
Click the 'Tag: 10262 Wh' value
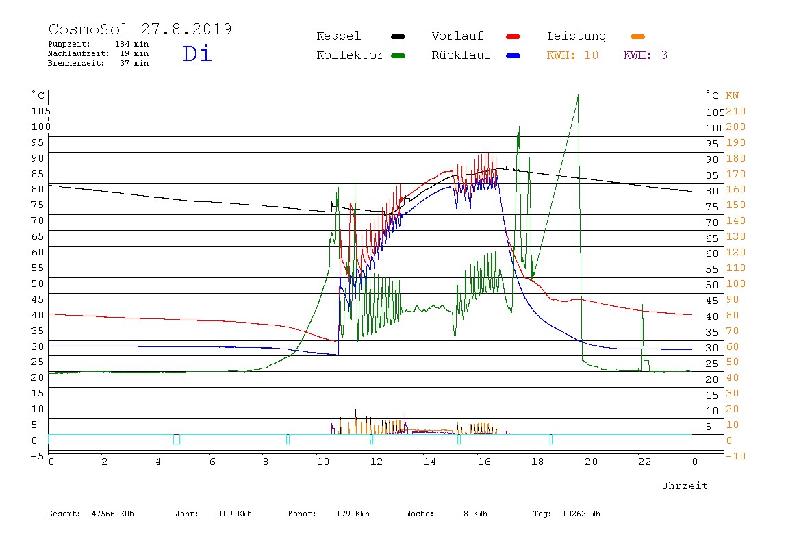pyautogui.click(x=566, y=514)
